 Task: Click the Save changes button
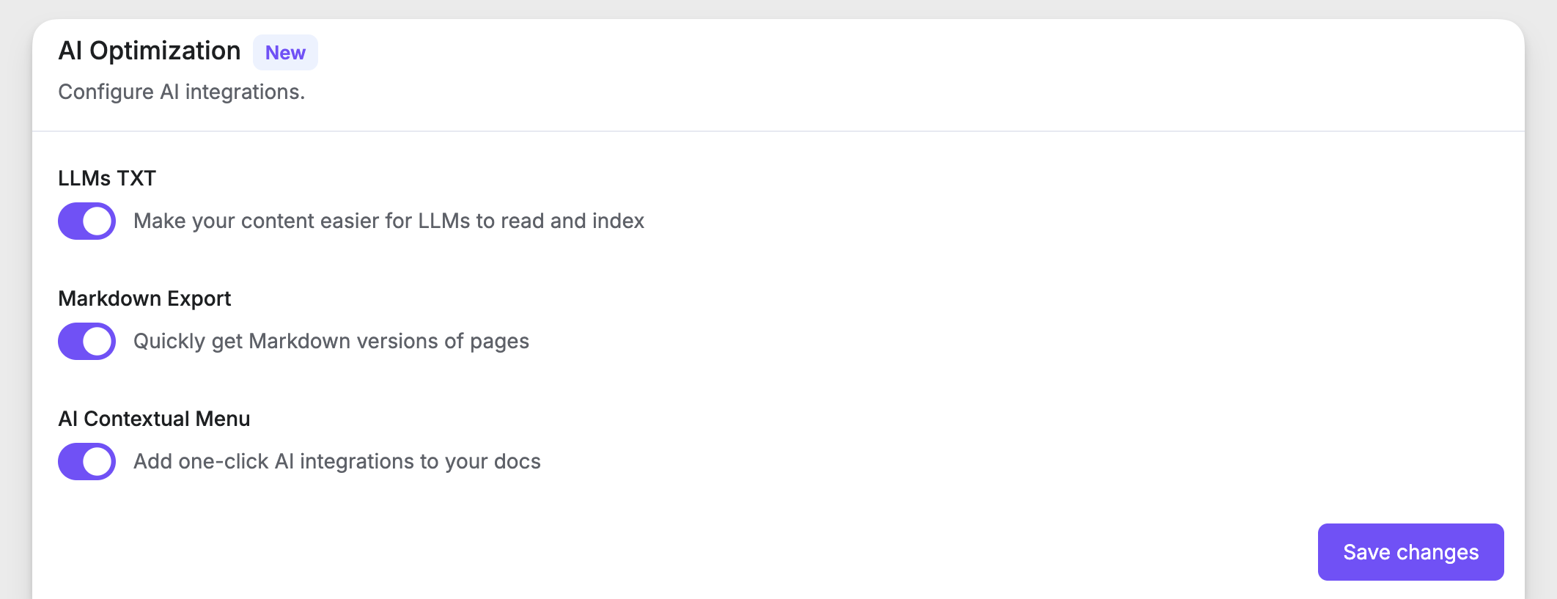pyautogui.click(x=1410, y=552)
